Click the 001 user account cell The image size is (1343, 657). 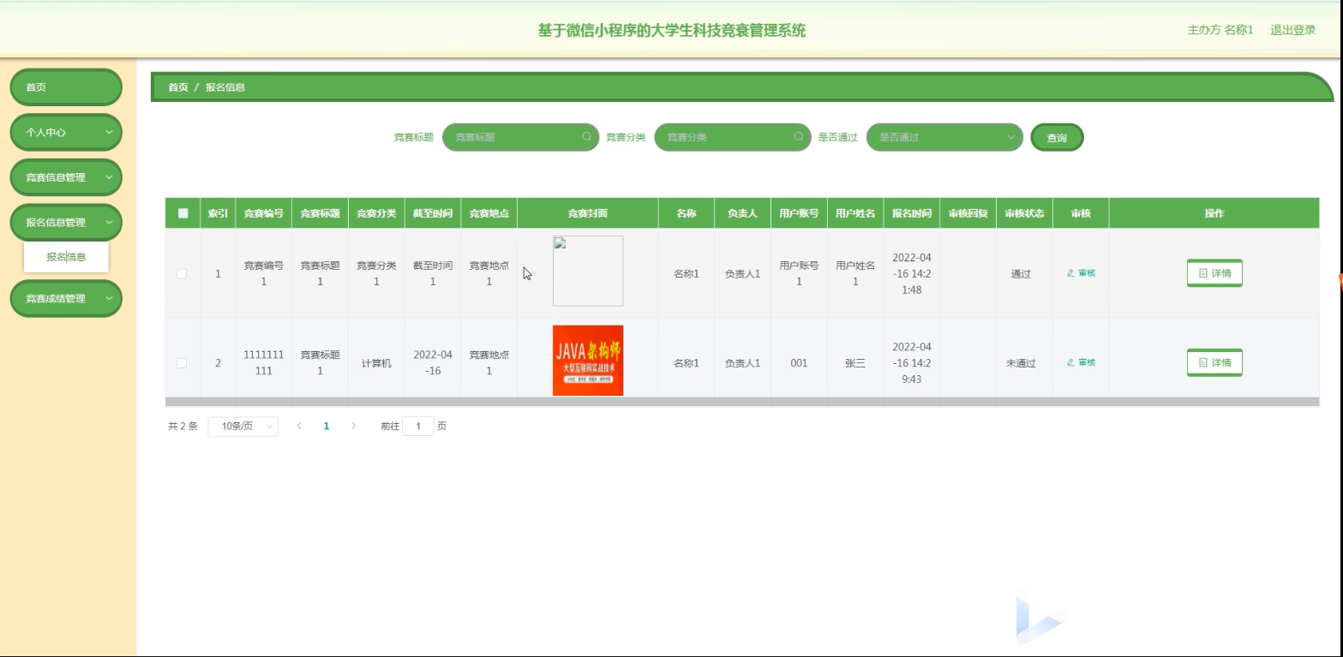click(x=799, y=363)
